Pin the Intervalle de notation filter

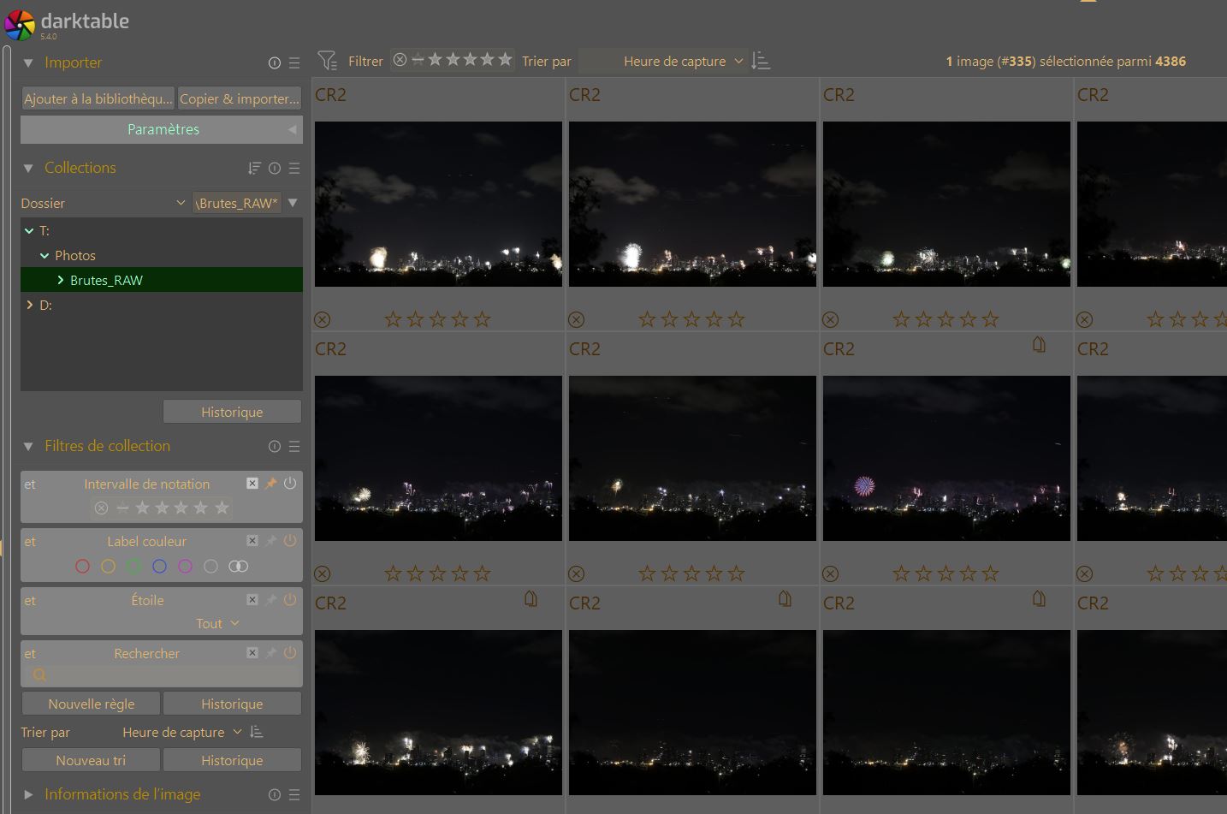click(270, 484)
